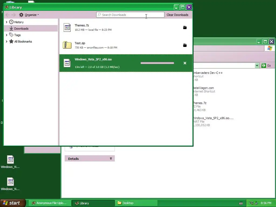Click the Themes.7z file icon in Library
276x207 pixels.
coord(67,27)
